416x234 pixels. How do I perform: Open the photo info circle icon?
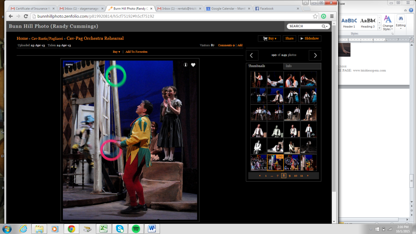pos(186,65)
